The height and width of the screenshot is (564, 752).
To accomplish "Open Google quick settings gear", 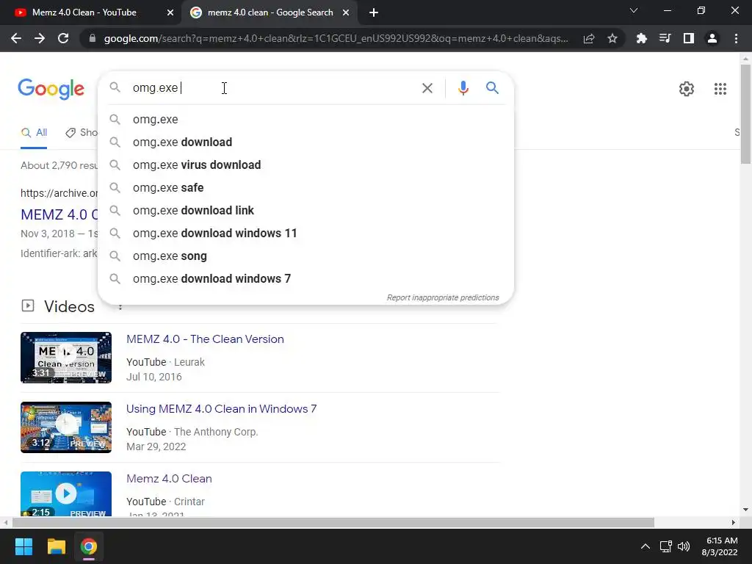I will [x=687, y=89].
